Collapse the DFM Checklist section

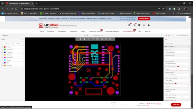189,46
